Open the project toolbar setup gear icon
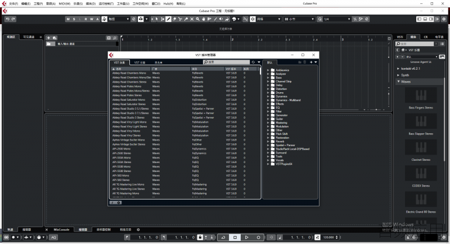This screenshot has height=244, width=450. pos(444,19)
